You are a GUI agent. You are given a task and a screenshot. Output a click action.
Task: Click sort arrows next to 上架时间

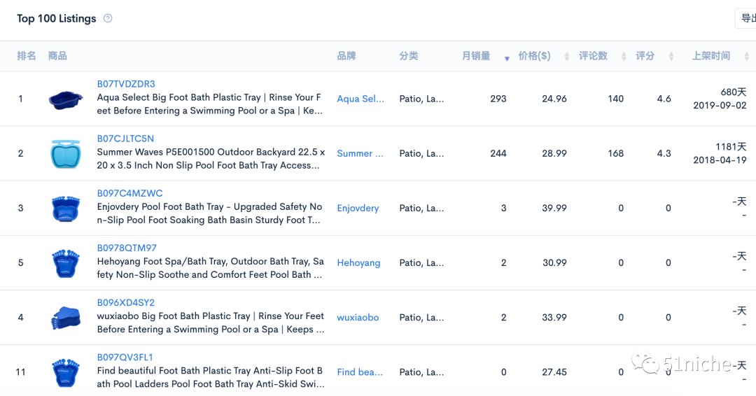(x=746, y=57)
